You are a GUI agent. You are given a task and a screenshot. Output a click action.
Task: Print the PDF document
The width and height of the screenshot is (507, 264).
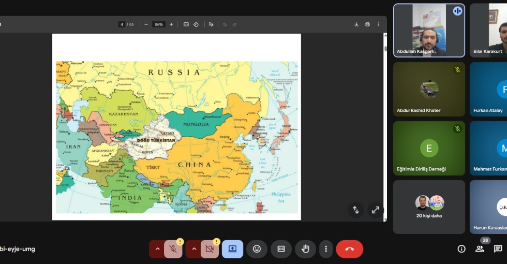click(367, 24)
